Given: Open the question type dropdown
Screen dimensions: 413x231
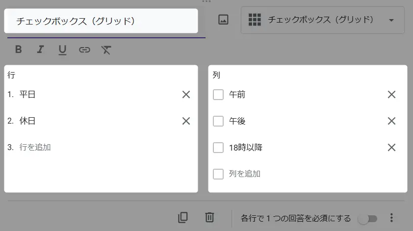Looking at the screenshot, I should coord(323,20).
